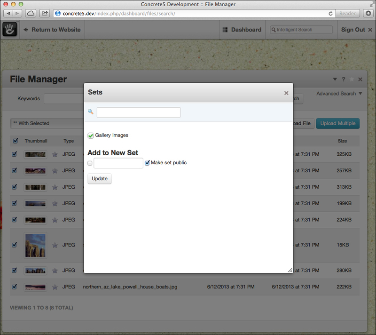376x335 pixels.
Task: Uncheck the 313KB file row checkbox
Action: click(15, 187)
